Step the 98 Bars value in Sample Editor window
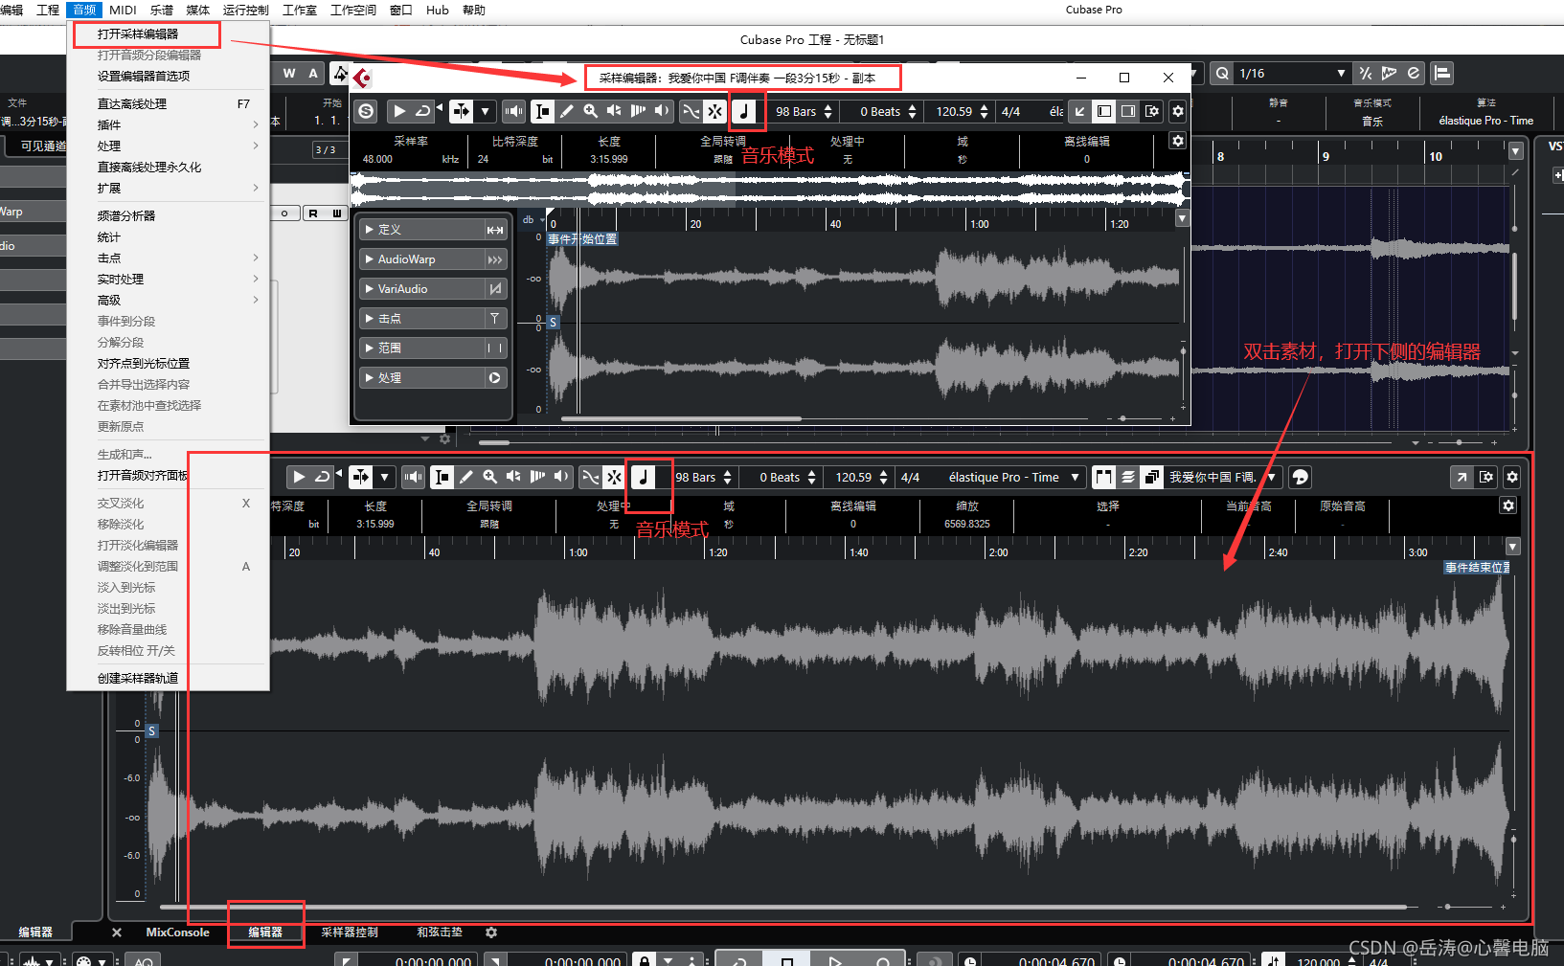1564x966 pixels. click(x=828, y=111)
